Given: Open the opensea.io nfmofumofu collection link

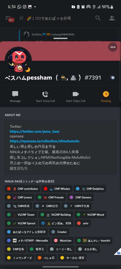Looking at the screenshot, I should (x=45, y=141).
